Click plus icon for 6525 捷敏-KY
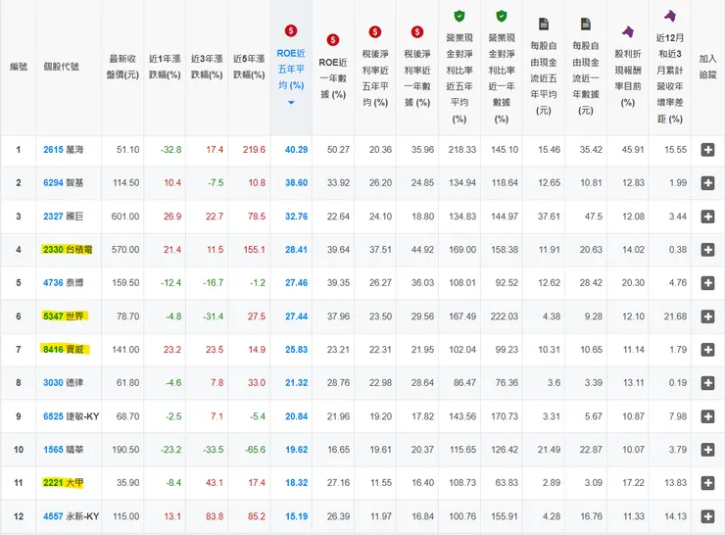Viewport: 725px width, 535px height. [707, 416]
